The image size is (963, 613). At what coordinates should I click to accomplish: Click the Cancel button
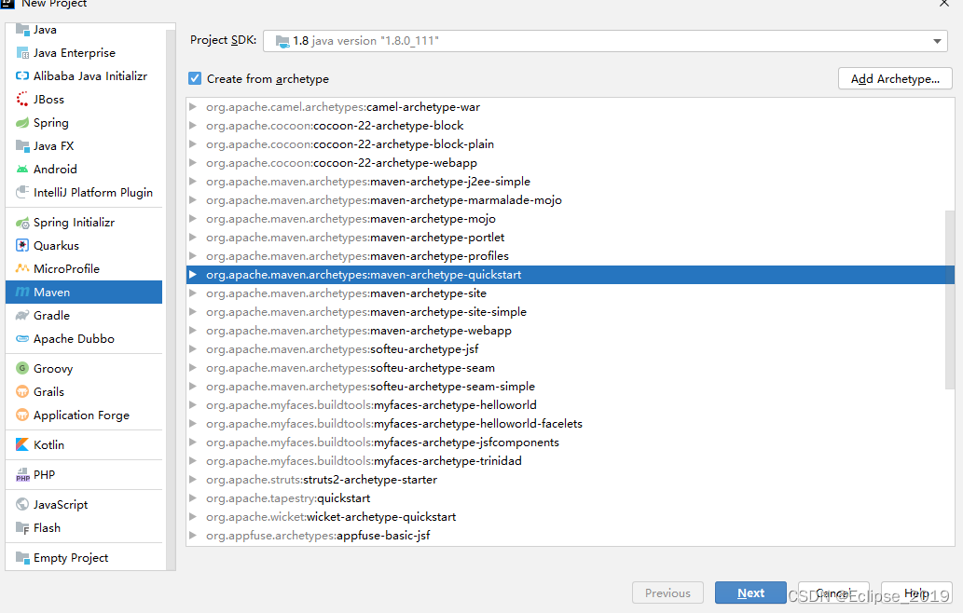[833, 593]
